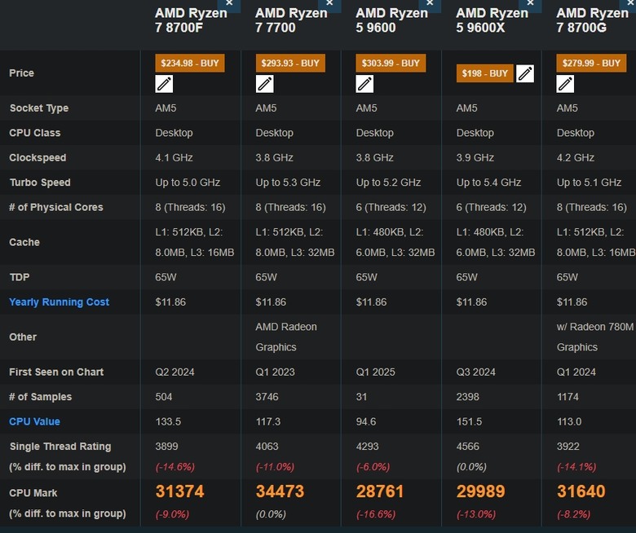Click the CPU Mark score 28761
This screenshot has width=636, height=533.
click(380, 491)
